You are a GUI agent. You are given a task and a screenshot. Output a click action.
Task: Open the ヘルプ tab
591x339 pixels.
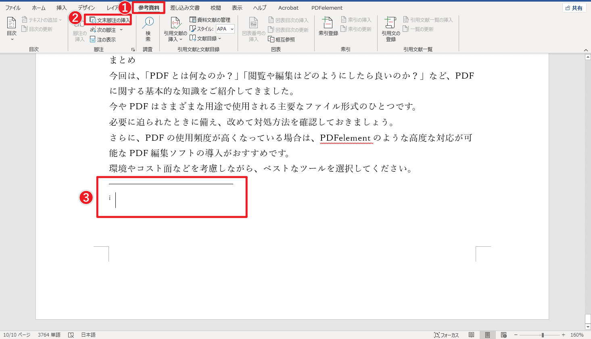[260, 8]
